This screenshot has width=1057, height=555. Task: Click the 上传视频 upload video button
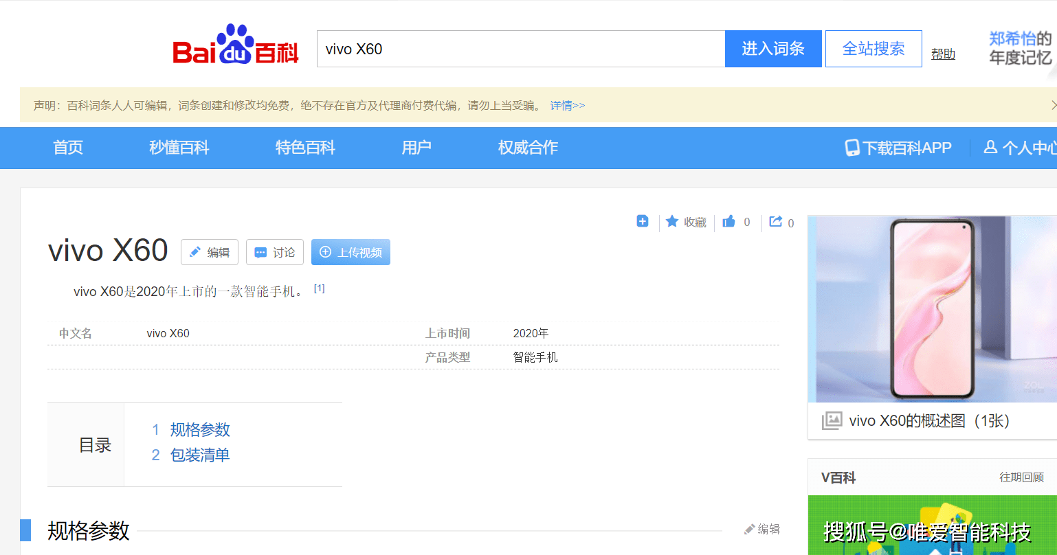351,252
